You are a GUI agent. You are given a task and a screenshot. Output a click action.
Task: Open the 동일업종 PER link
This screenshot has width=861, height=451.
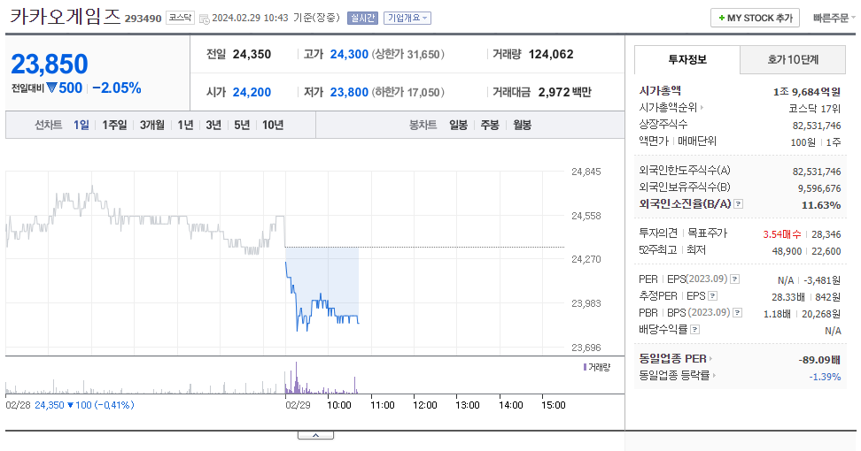click(672, 359)
